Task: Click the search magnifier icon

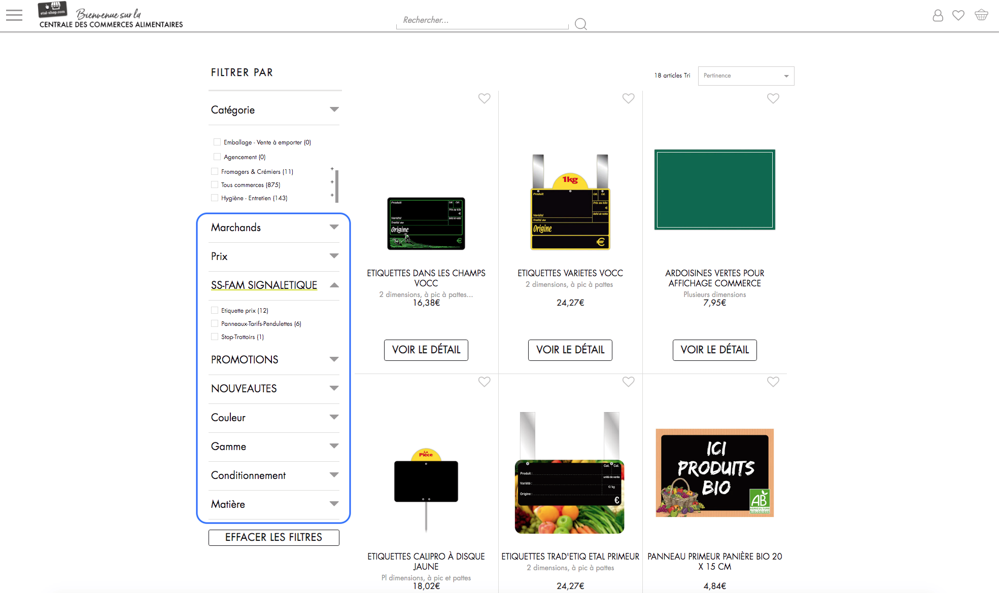Action: [x=581, y=24]
